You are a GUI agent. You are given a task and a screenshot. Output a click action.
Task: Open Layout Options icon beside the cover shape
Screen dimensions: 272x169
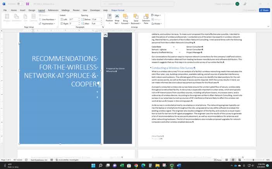click(x=105, y=35)
